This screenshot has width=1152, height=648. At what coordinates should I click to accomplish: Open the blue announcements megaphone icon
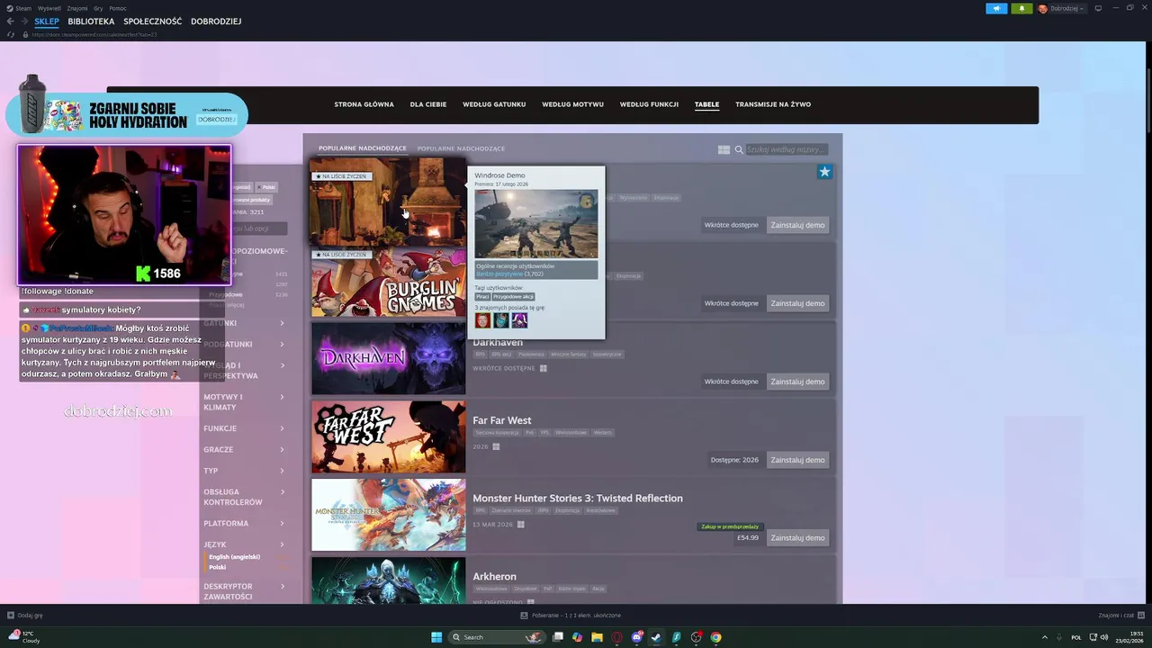tap(996, 8)
